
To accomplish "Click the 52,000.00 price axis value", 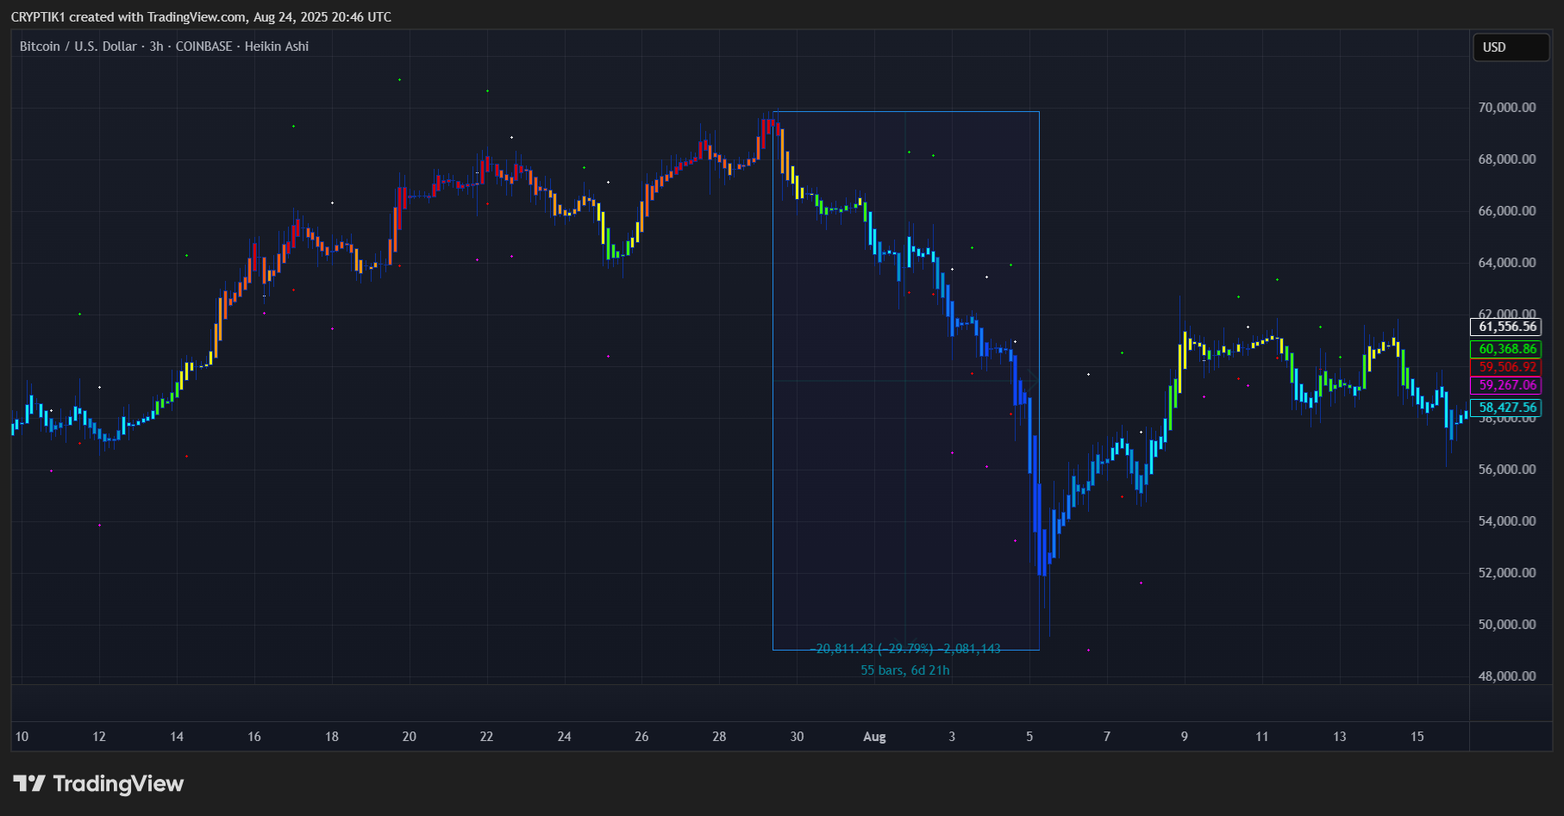I will pos(1507,573).
